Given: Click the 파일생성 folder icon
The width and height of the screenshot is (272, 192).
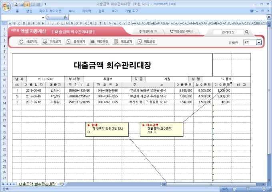Looking at the screenshot, I should 92,42.
